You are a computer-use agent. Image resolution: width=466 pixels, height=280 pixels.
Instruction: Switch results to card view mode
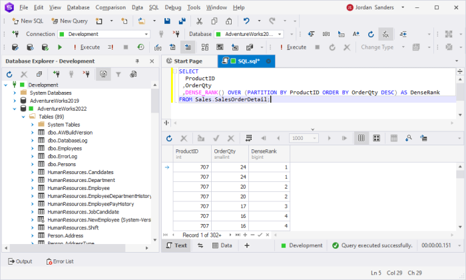coord(377,138)
